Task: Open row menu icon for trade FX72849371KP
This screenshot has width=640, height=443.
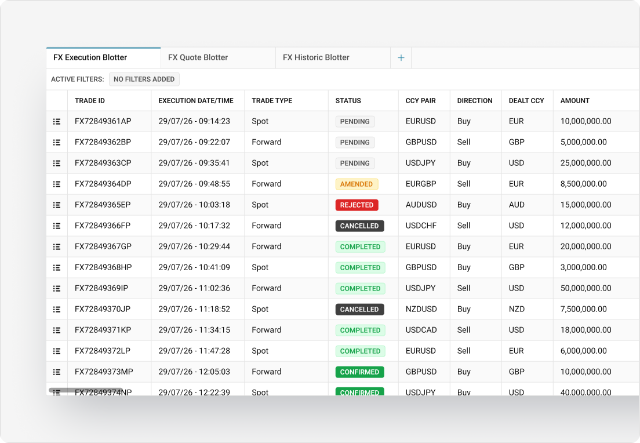Action: tap(57, 330)
